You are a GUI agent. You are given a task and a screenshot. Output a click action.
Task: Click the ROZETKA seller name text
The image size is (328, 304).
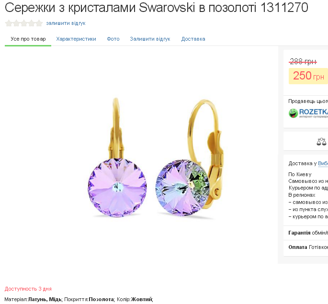tap(313, 112)
